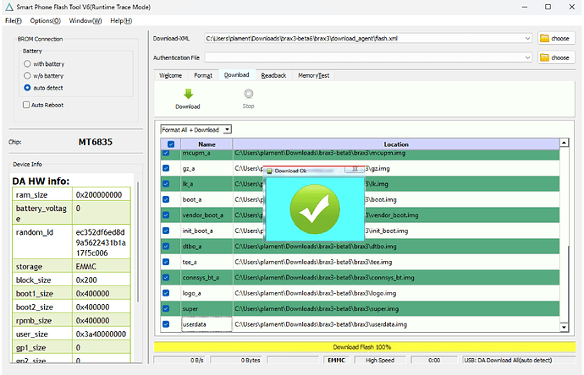The image size is (584, 375).
Task: Click the High Speed status bar entry
Action: tap(380, 360)
